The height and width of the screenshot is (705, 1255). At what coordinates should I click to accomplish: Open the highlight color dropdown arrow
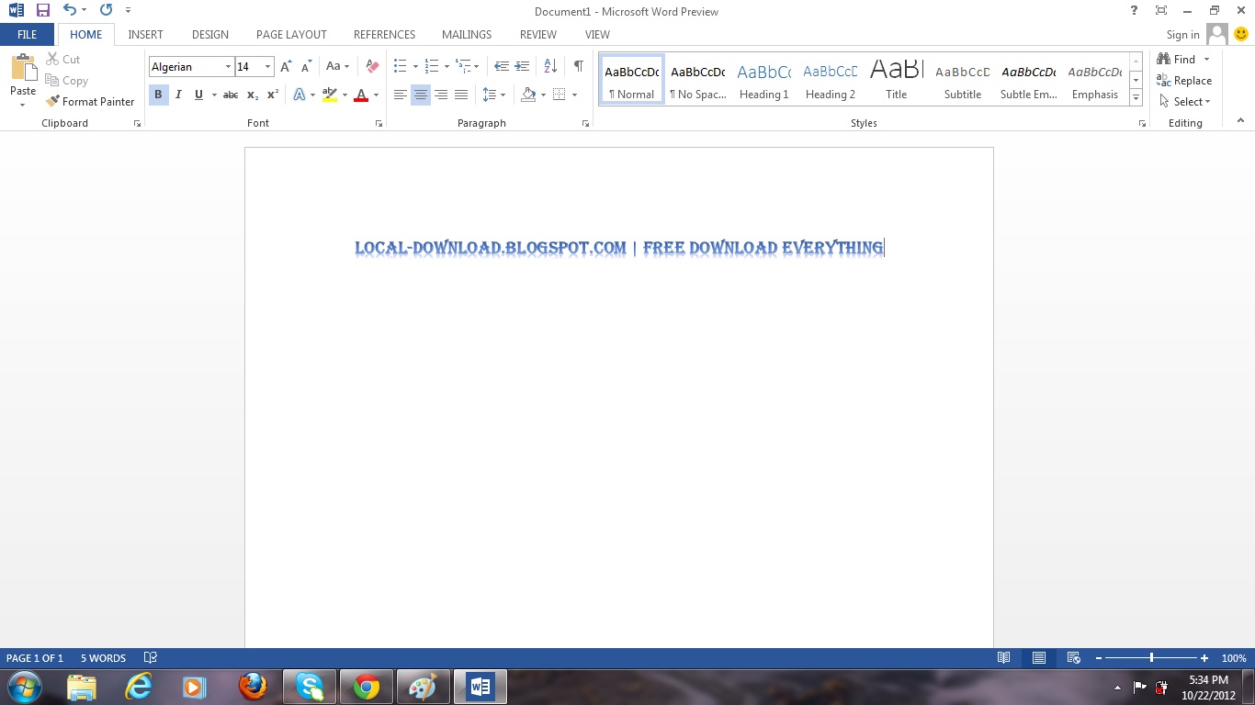[345, 95]
